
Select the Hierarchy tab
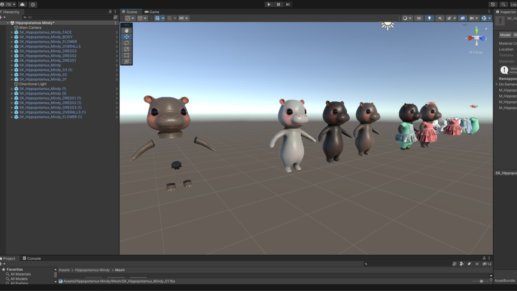pos(10,12)
